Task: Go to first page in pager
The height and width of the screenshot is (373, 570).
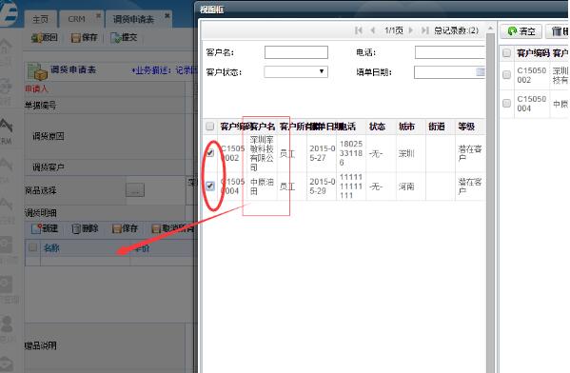Action: tap(359, 30)
